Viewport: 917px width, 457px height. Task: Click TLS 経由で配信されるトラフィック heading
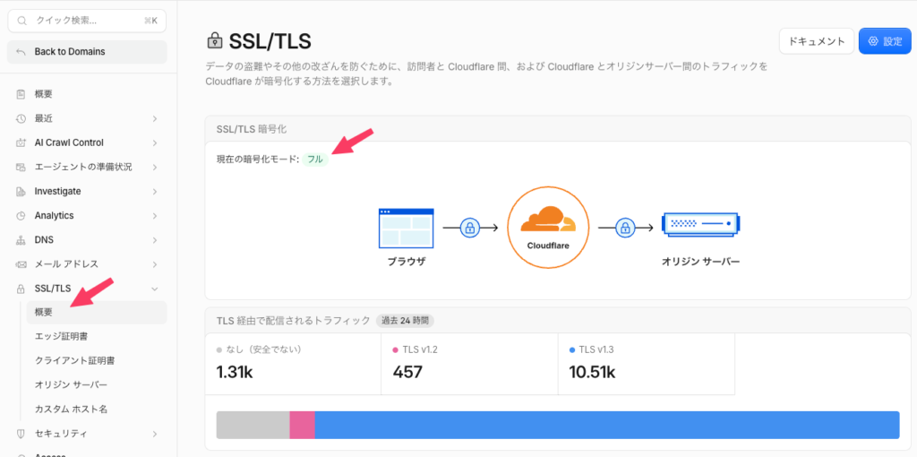[x=294, y=321]
